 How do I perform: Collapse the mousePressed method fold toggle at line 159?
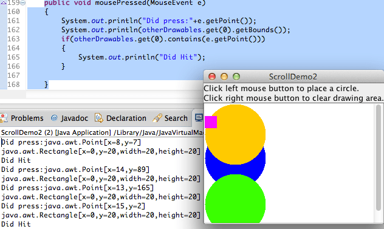pyautogui.click(x=22, y=3)
